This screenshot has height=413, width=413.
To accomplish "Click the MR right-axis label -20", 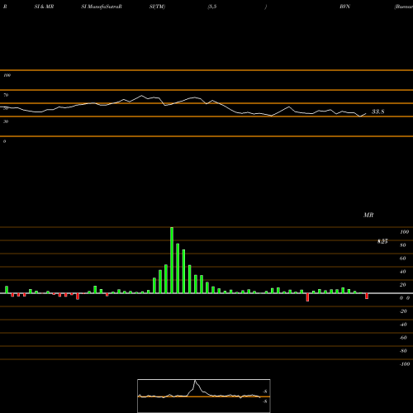I will (403, 311).
